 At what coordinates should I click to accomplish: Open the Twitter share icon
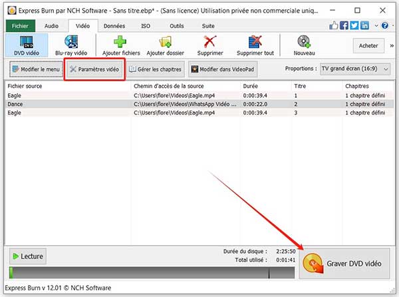pos(354,25)
